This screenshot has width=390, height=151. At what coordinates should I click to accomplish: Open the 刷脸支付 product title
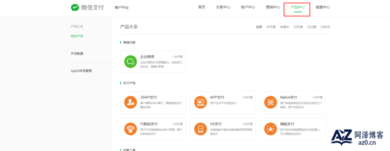click(x=287, y=124)
